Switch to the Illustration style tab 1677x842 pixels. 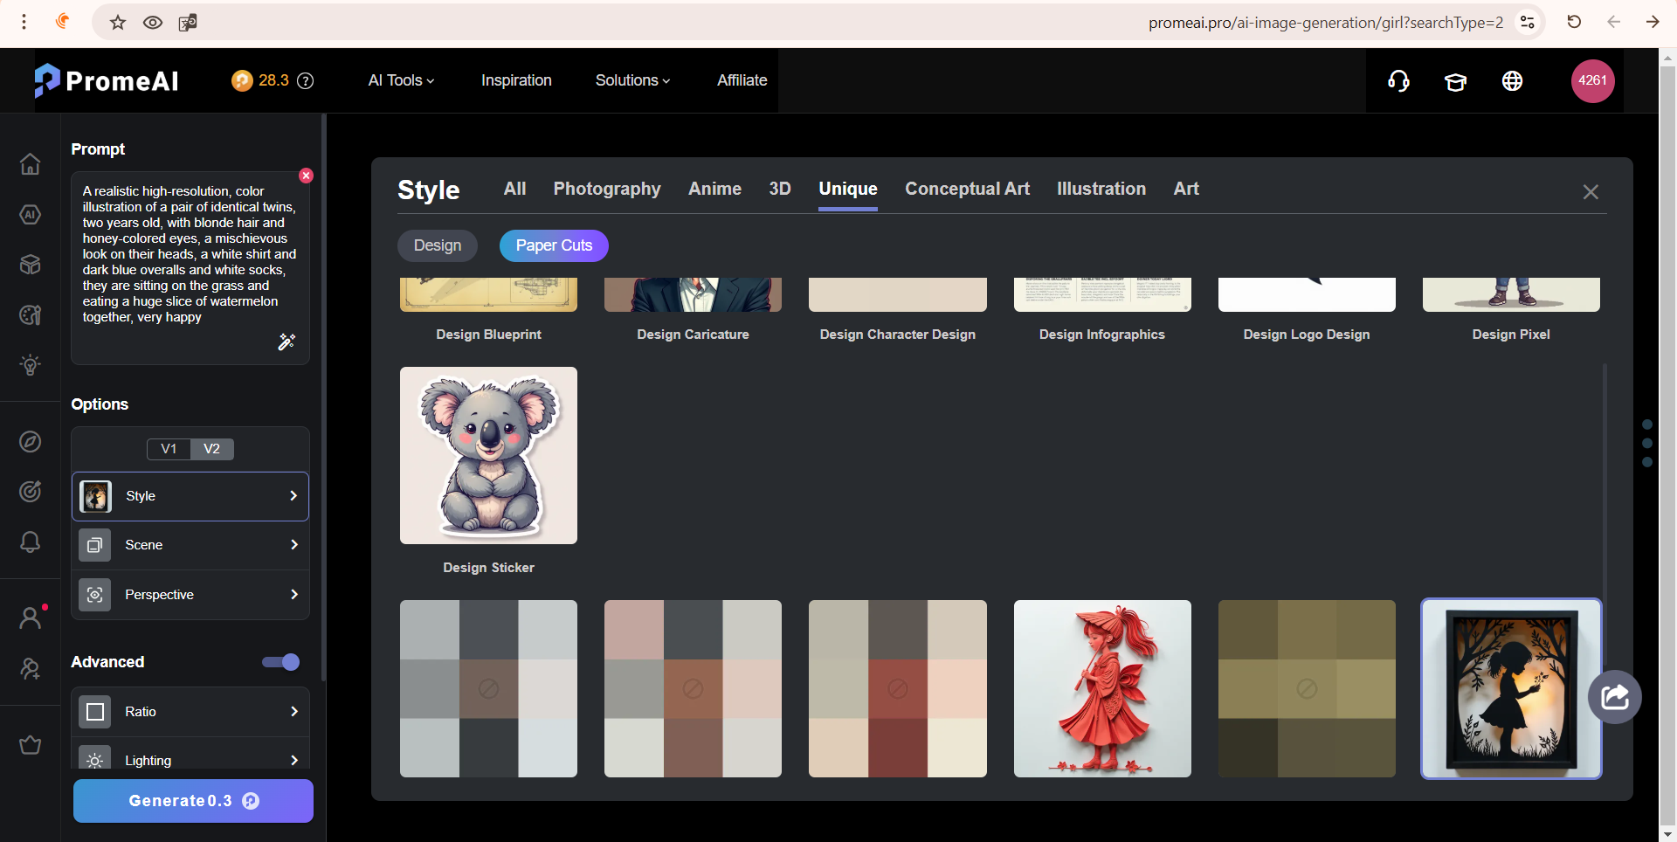(1101, 189)
